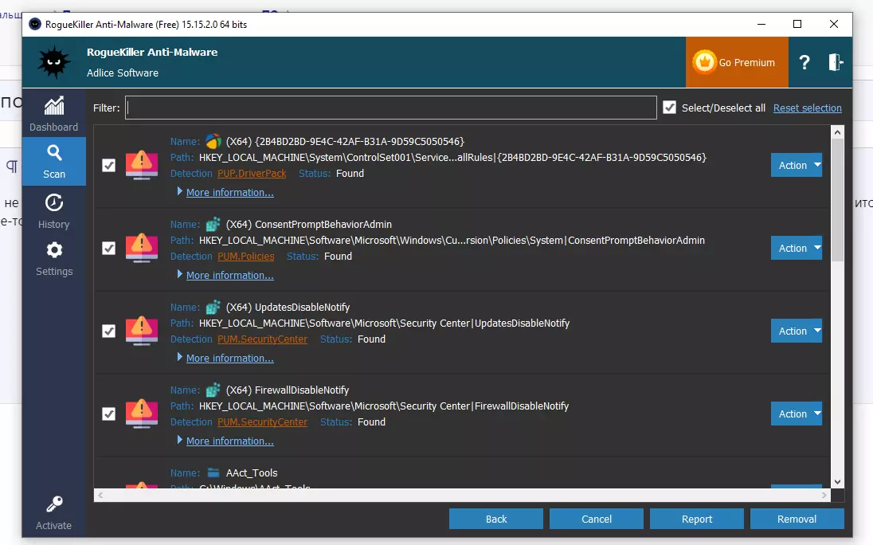Click the exit door icon in header
The height and width of the screenshot is (545, 873).
835,62
